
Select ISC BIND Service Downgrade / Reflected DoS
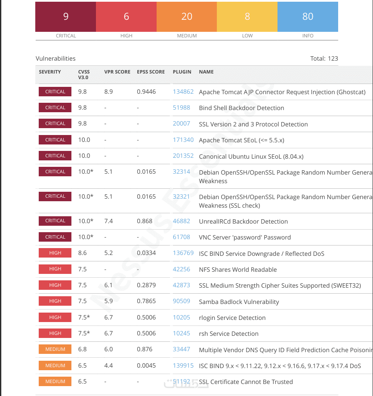click(x=262, y=254)
